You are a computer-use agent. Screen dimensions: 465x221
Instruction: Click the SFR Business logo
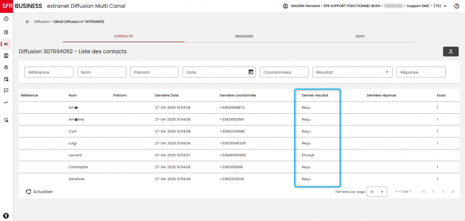[21, 6]
